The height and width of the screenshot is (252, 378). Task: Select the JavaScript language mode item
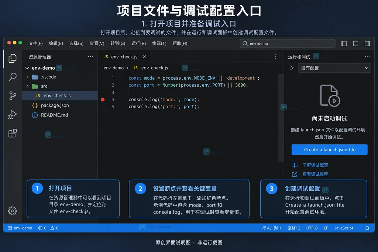tap(344, 228)
